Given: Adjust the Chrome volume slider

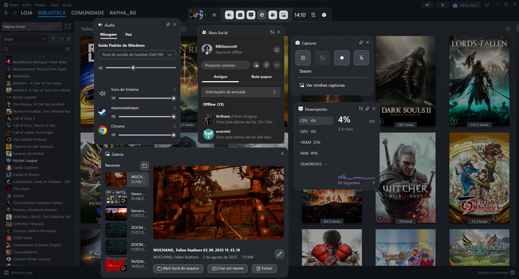Looking at the screenshot, I should click(147, 135).
